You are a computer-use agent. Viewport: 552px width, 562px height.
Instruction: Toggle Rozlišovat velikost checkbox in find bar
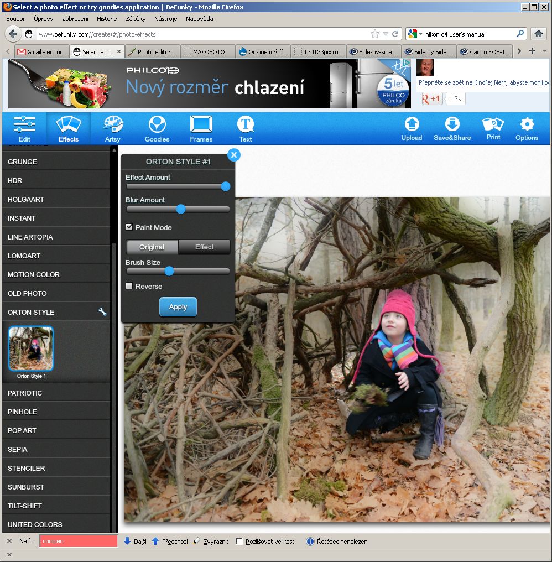click(x=239, y=542)
